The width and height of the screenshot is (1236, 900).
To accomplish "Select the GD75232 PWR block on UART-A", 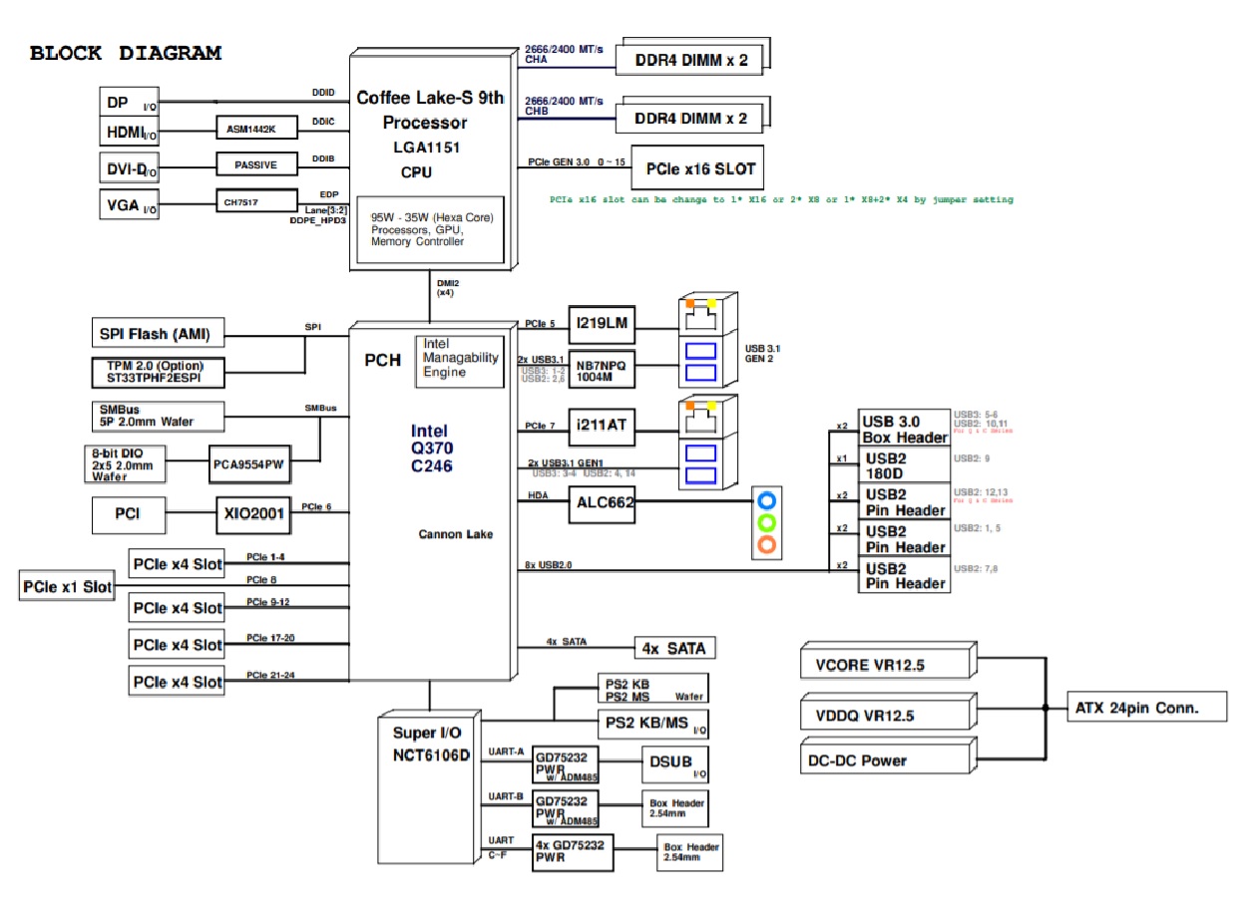I will 568,765.
